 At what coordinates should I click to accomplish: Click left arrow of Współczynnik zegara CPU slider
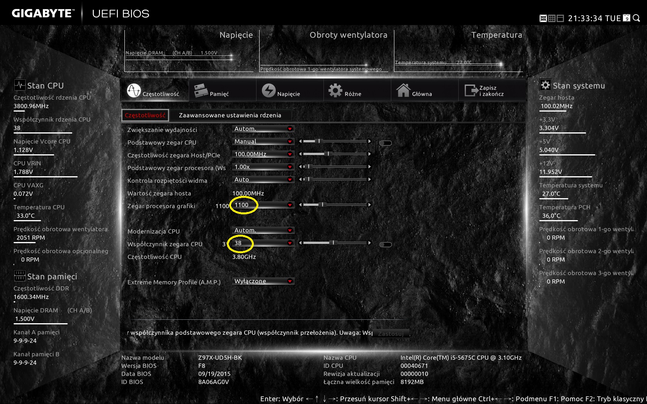pos(300,243)
